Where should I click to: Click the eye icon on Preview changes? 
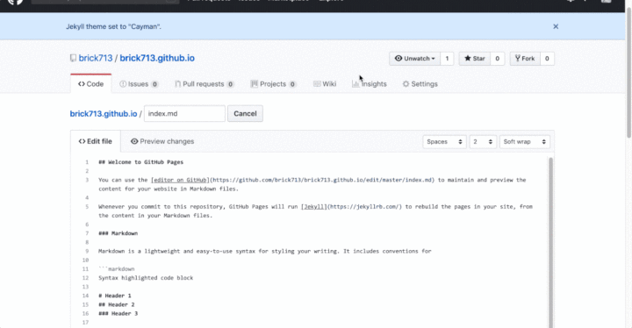point(134,141)
